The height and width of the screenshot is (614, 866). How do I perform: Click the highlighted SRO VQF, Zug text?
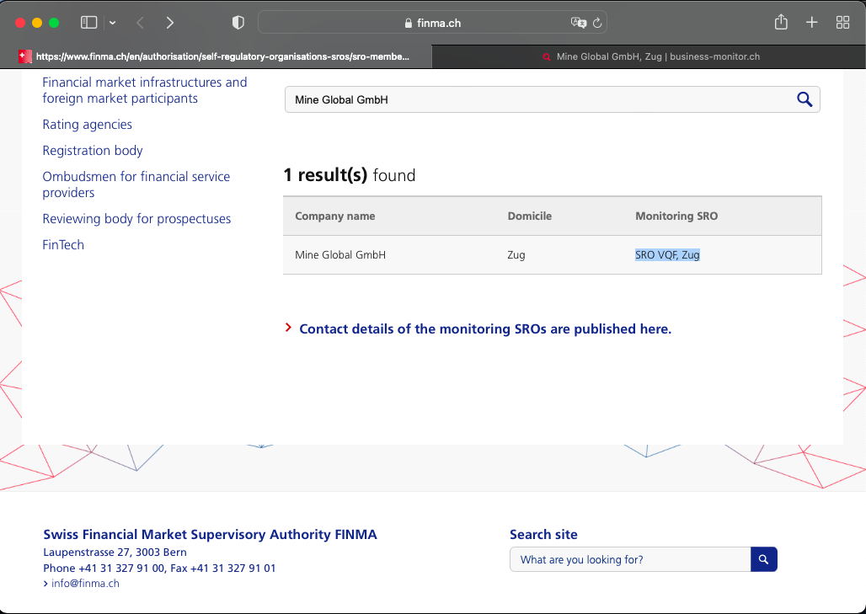point(667,254)
